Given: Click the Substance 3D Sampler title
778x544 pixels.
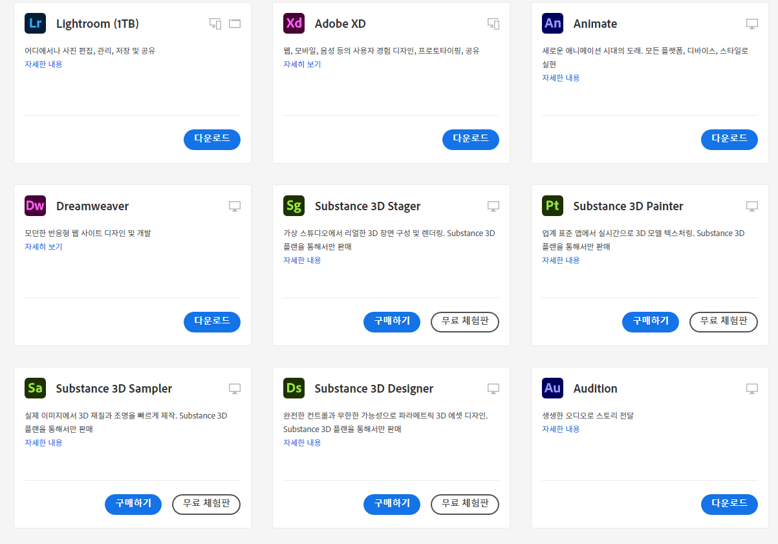Looking at the screenshot, I should (114, 389).
